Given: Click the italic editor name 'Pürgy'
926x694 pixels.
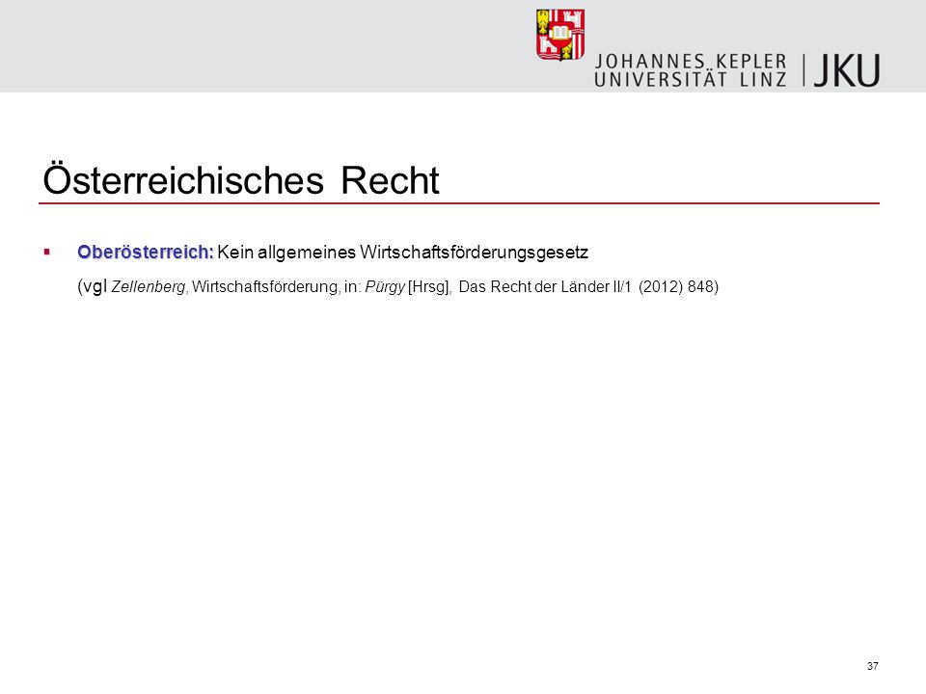Looking at the screenshot, I should click(385, 287).
